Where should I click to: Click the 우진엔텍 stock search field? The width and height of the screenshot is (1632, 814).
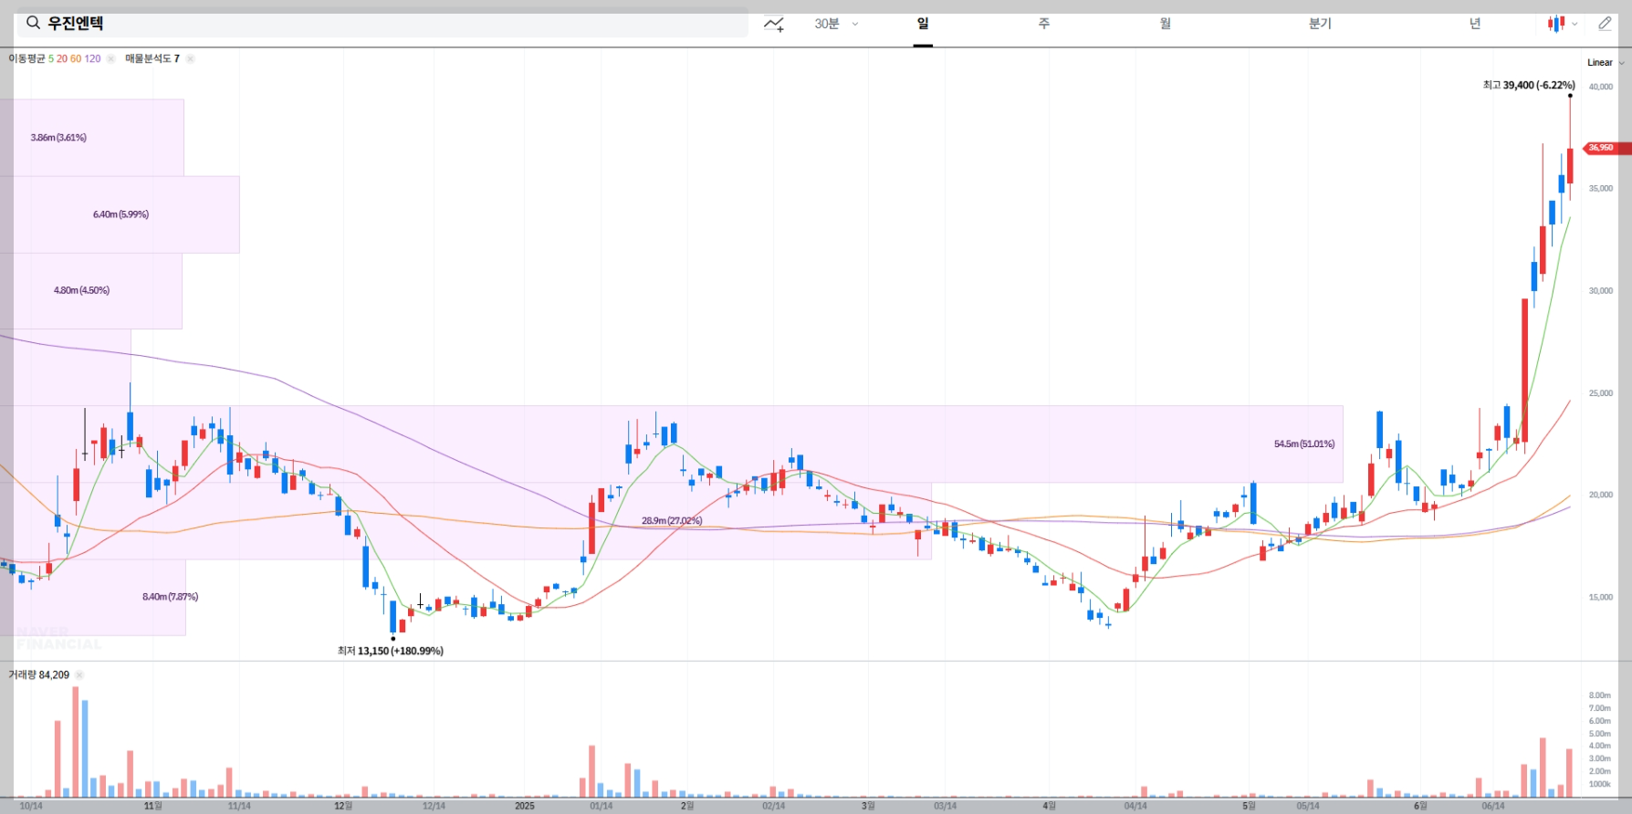382,23
